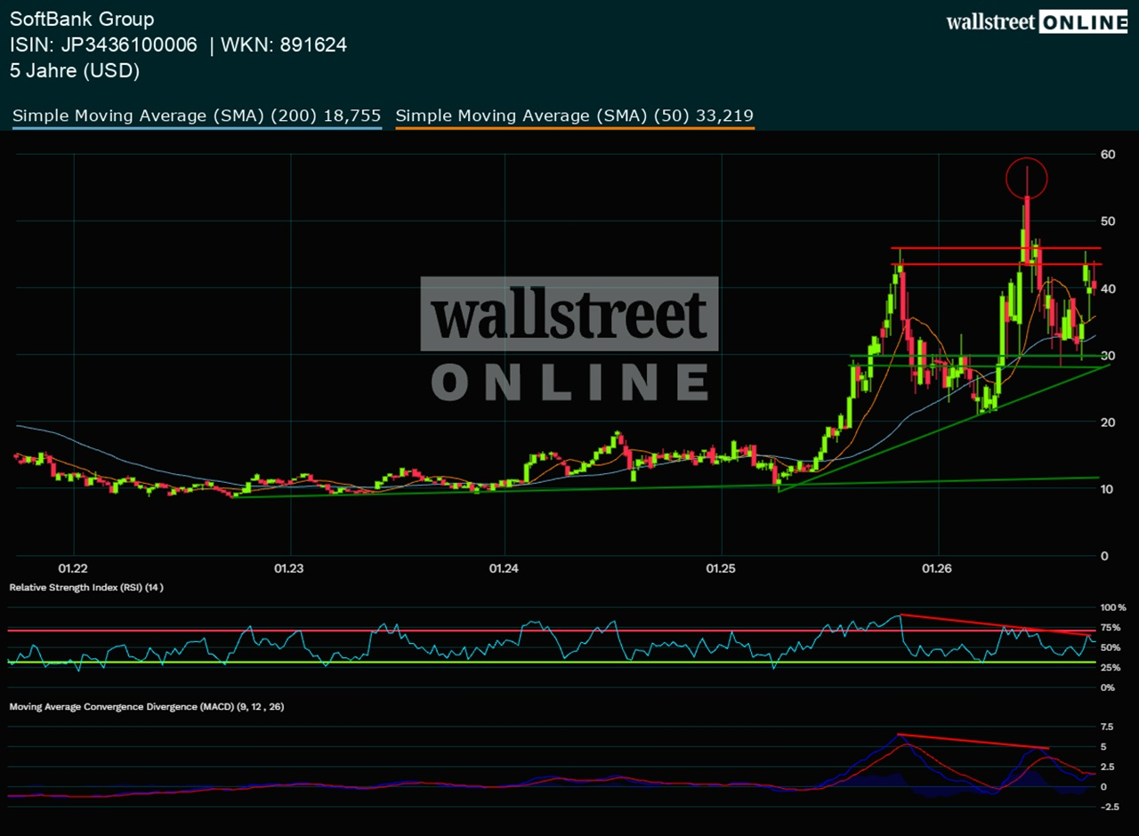Click the 60 price axis label
The height and width of the screenshot is (836, 1139).
pos(1108,154)
